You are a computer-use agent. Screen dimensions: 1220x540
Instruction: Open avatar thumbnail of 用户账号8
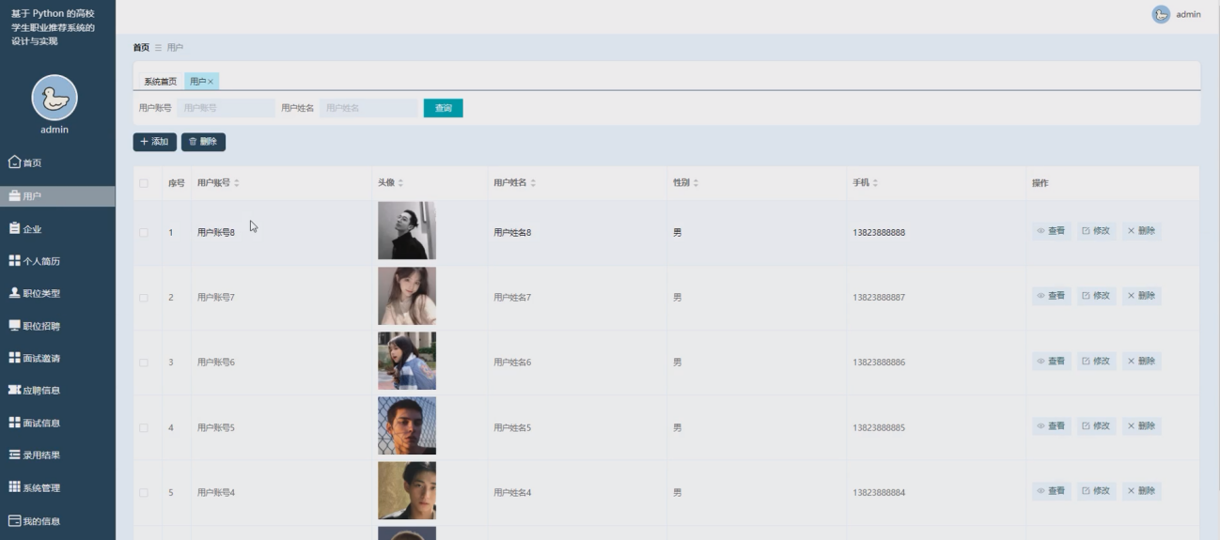pos(407,230)
